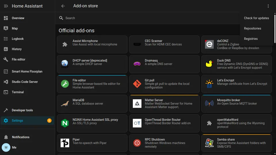Click 'An SSL/TLS proxy' description

[x=85, y=123]
